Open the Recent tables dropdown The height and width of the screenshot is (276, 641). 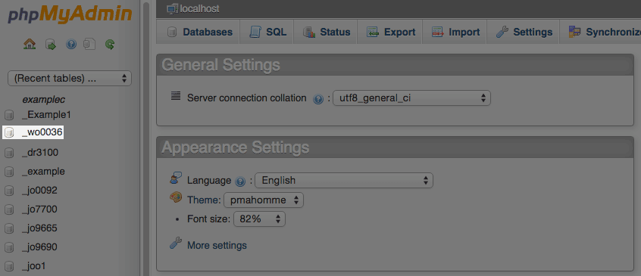pos(70,79)
